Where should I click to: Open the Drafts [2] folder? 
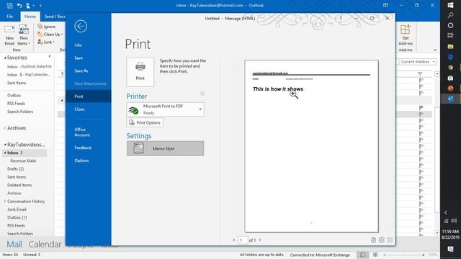(15, 169)
